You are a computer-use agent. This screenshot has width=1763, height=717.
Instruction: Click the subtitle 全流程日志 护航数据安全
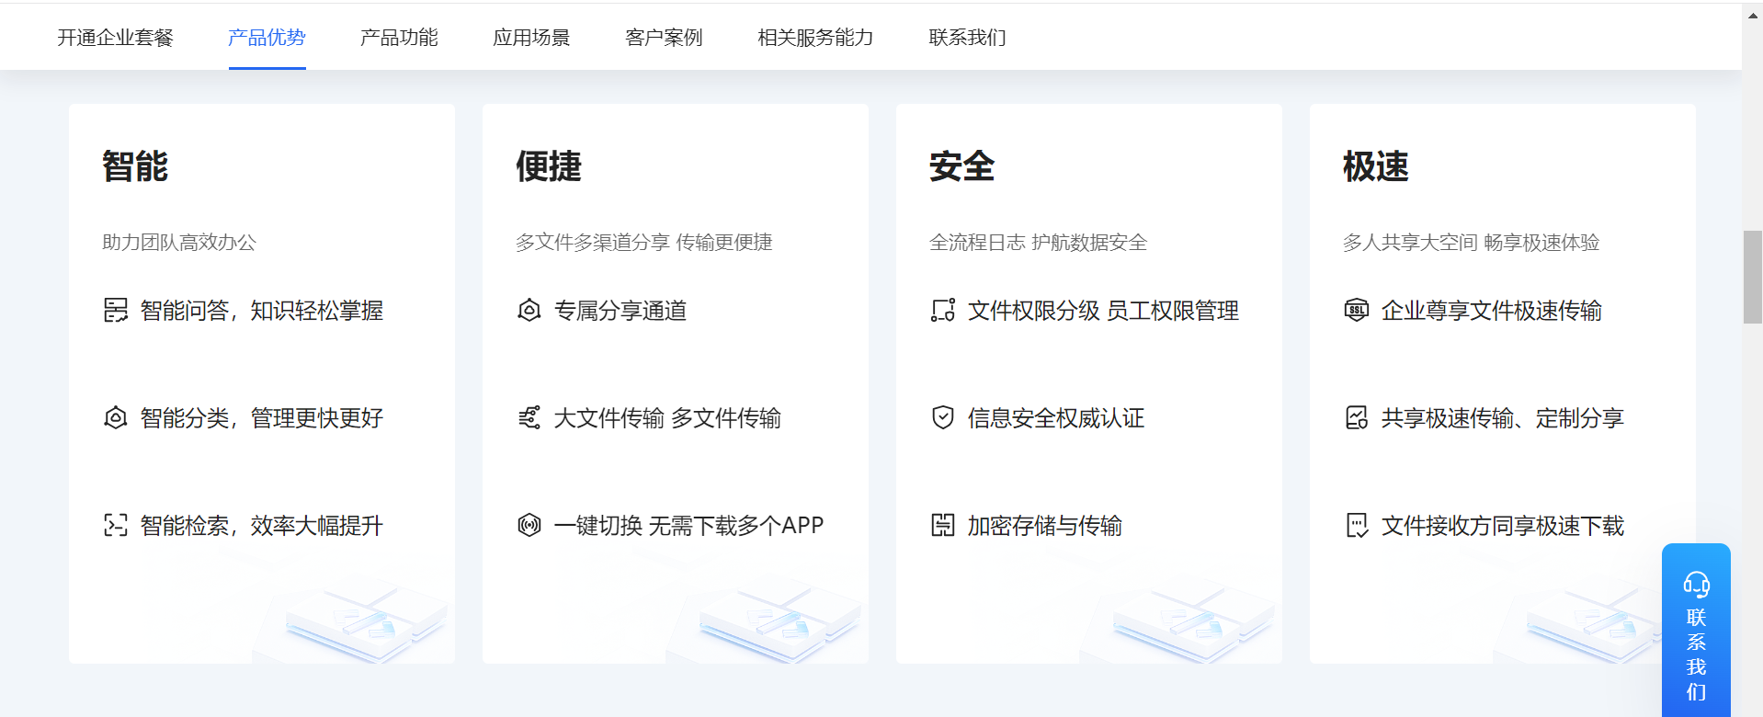click(1039, 243)
